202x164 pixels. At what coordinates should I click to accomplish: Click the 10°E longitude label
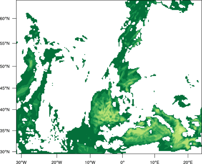155,162
